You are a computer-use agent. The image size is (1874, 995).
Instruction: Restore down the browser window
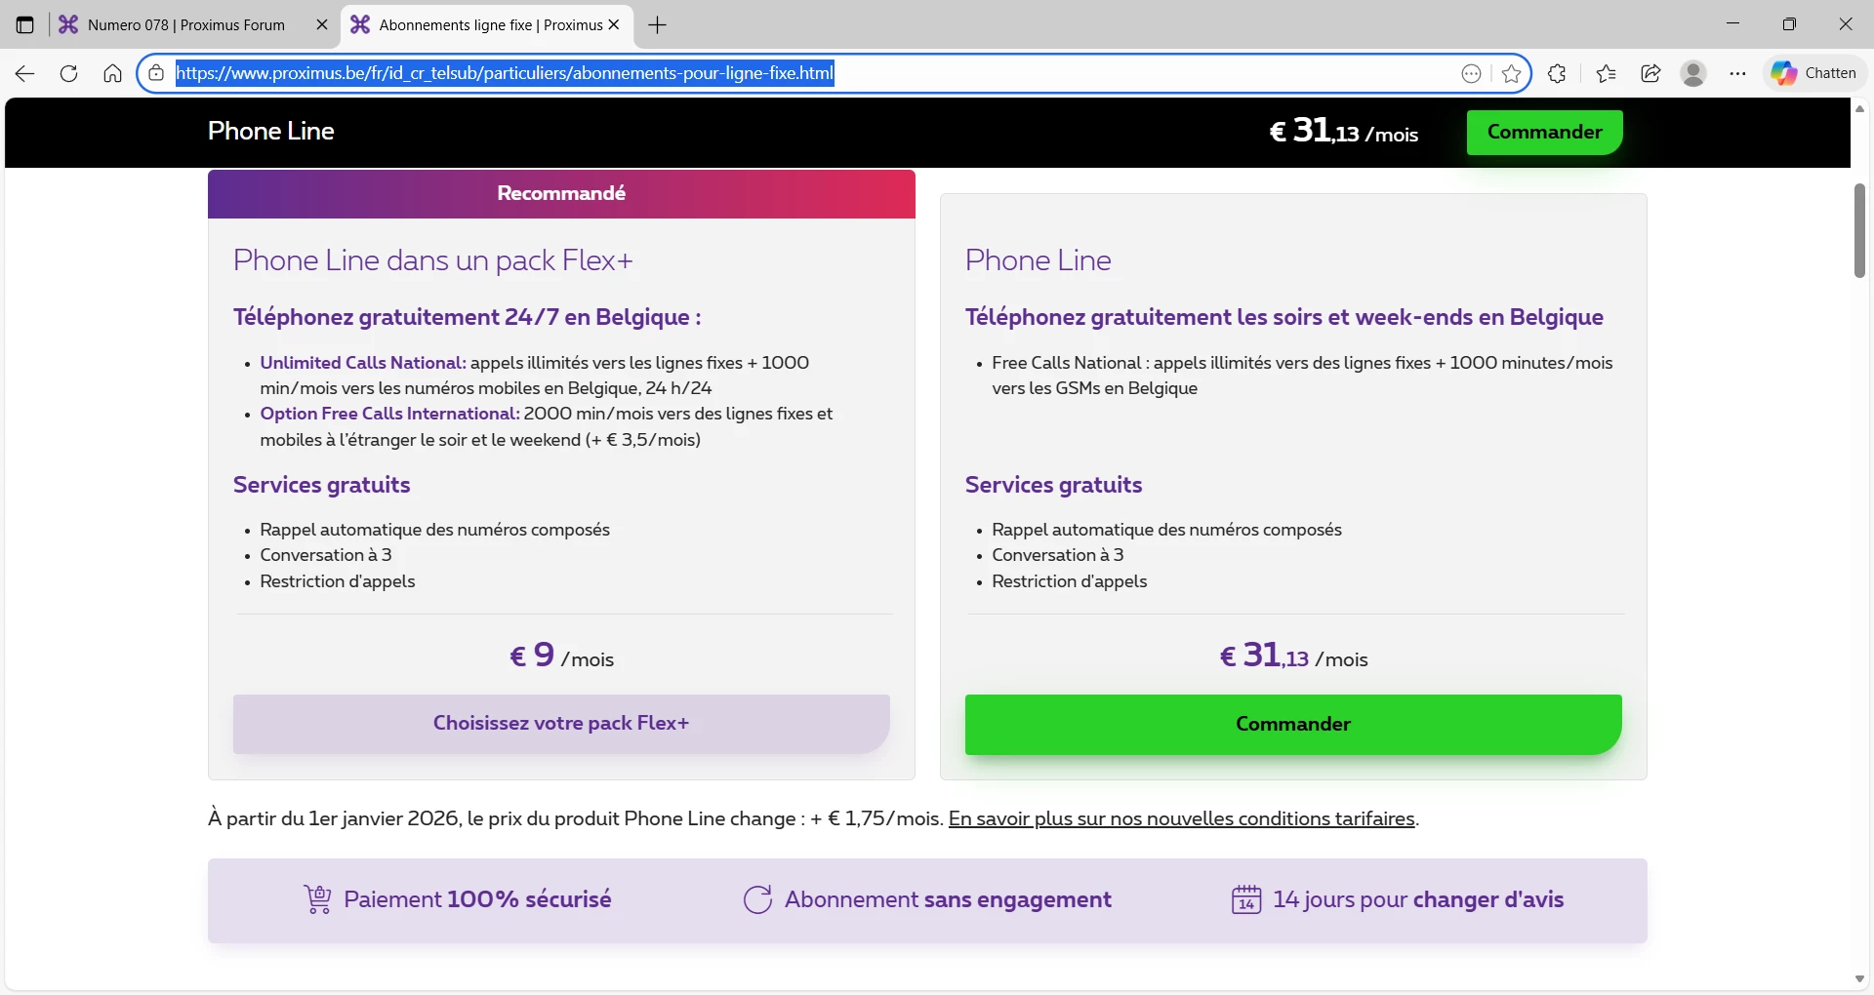coord(1789,24)
